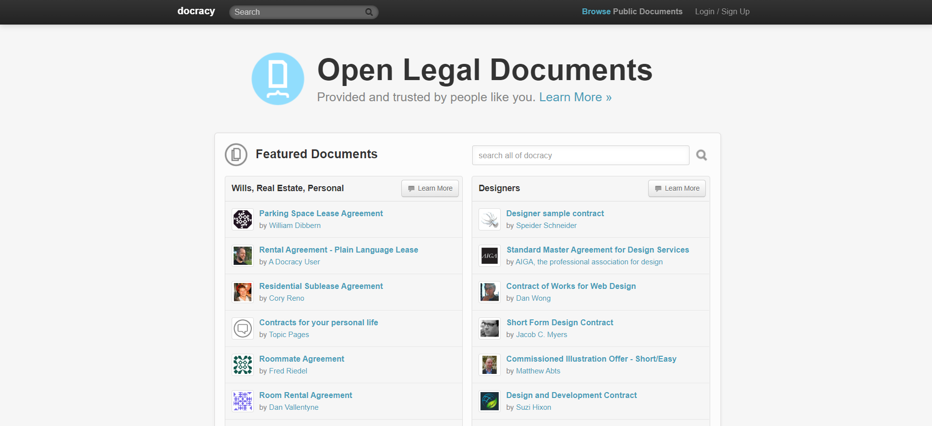The height and width of the screenshot is (426, 932).
Task: Click Fred Riedel's green pattern avatar
Action: pyautogui.click(x=242, y=365)
